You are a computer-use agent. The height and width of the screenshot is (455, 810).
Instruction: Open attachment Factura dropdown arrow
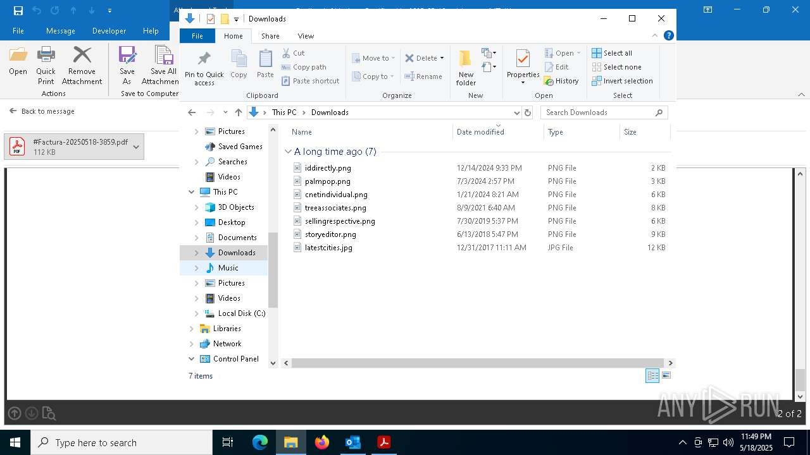tap(136, 147)
